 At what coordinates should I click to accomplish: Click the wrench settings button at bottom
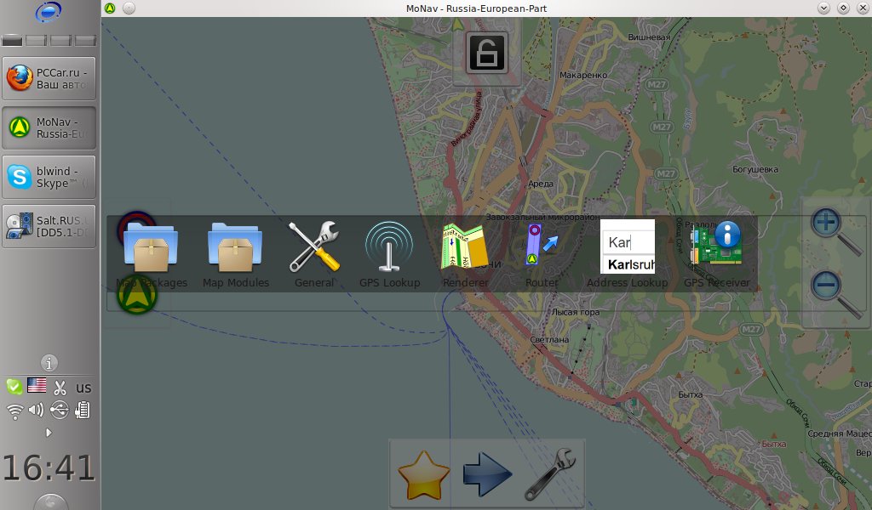click(550, 474)
